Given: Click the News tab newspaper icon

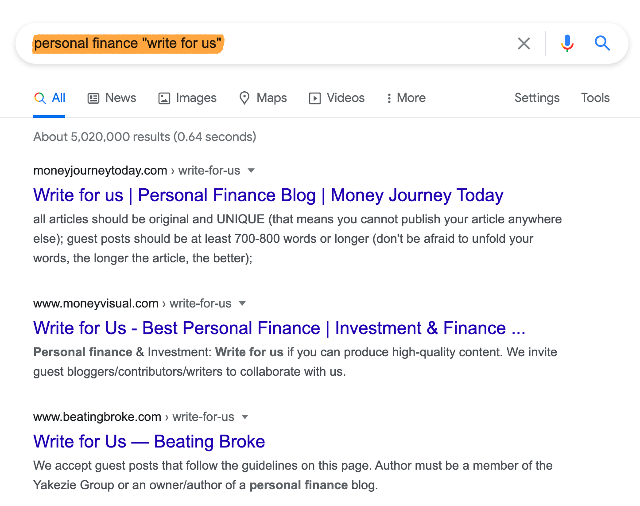Looking at the screenshot, I should coord(93,98).
